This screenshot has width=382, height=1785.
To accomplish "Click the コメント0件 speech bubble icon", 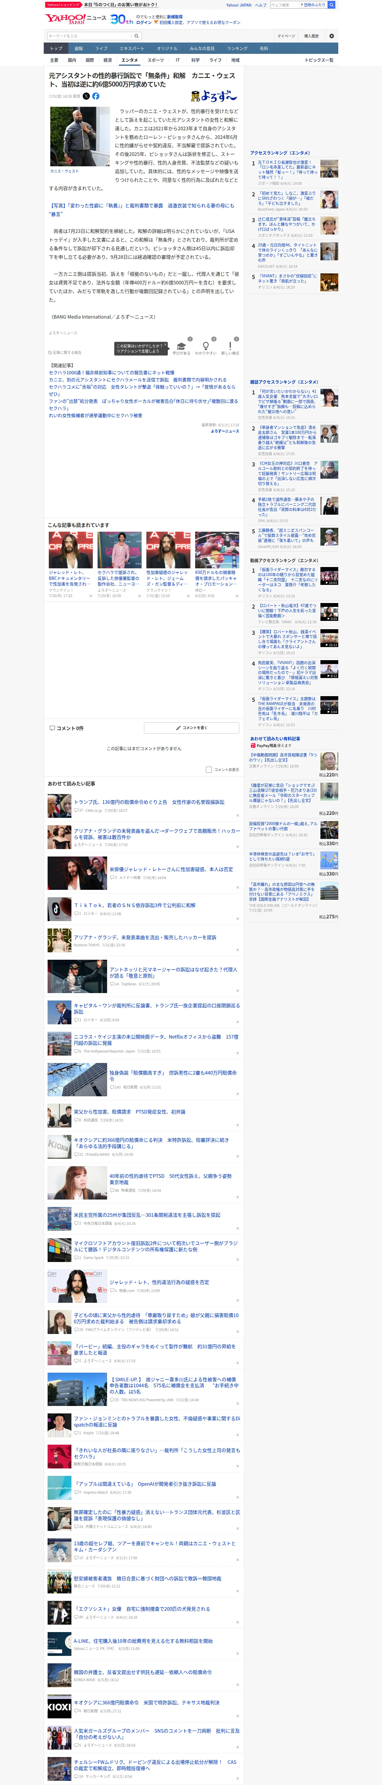I will point(52,728).
